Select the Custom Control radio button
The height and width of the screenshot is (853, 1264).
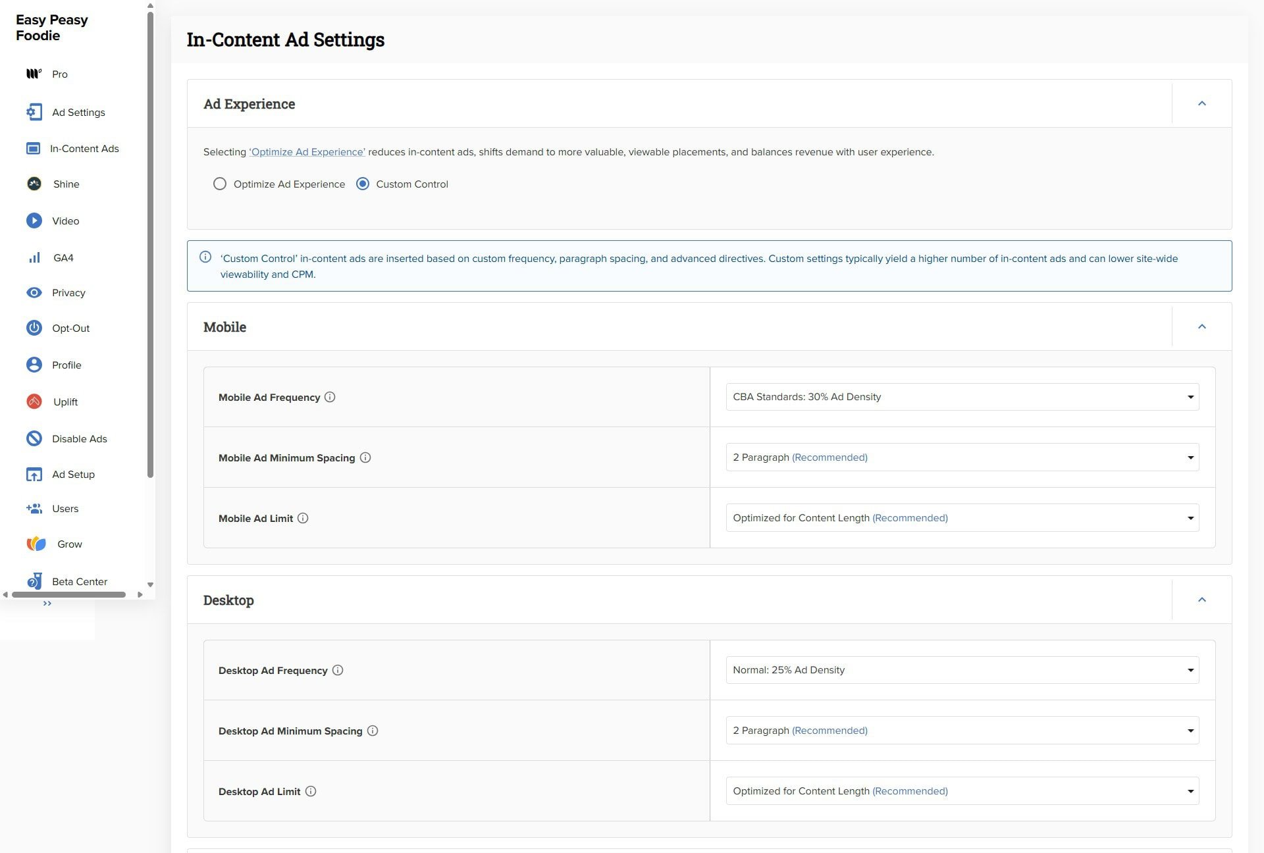pyautogui.click(x=363, y=184)
